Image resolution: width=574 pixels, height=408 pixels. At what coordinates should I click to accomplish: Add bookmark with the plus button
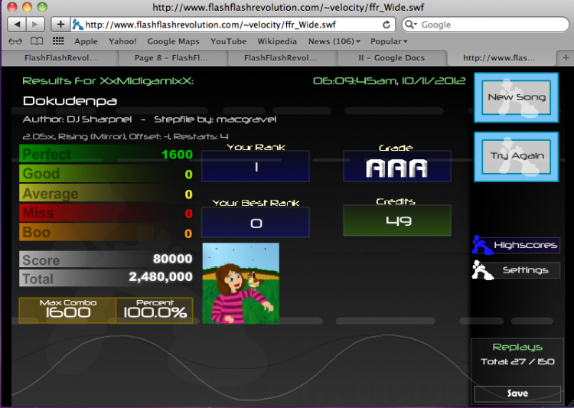click(x=60, y=24)
